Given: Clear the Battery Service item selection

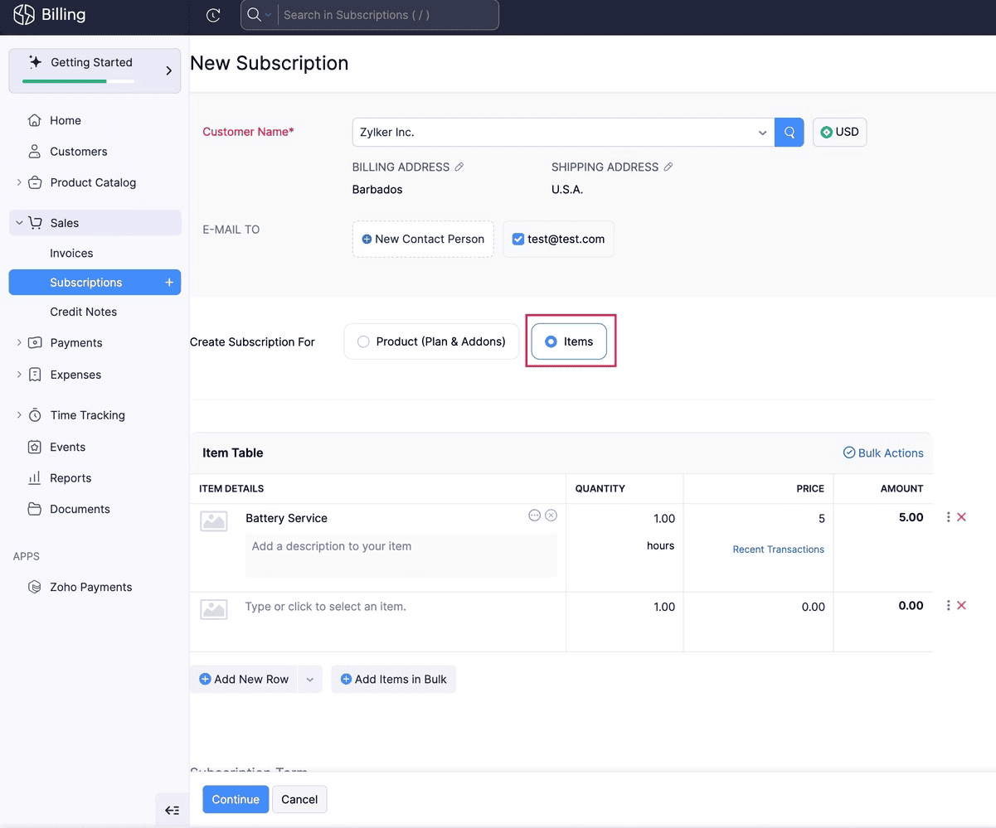Looking at the screenshot, I should (551, 516).
